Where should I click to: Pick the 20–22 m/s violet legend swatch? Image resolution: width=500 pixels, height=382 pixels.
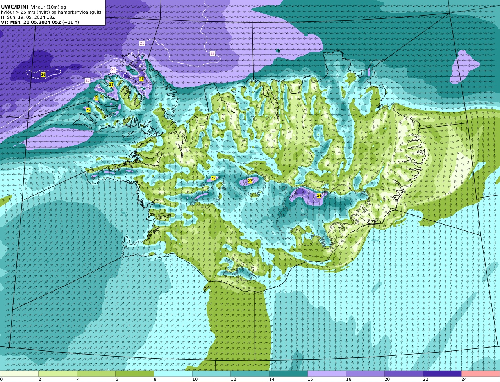[404, 374]
